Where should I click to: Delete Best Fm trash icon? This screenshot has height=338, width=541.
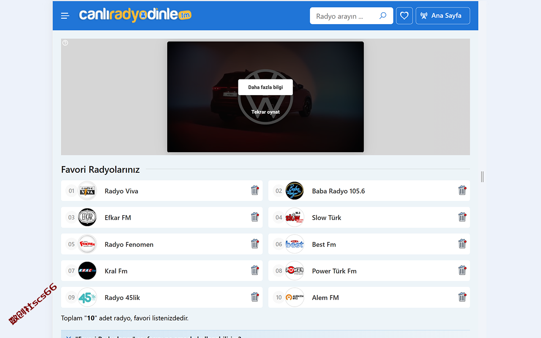(462, 244)
